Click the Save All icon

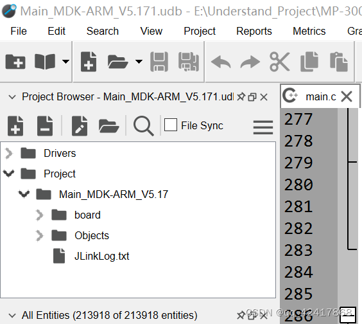(x=189, y=62)
